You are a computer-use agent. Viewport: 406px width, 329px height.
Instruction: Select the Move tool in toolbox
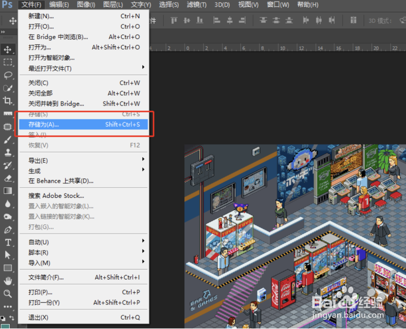pos(8,49)
